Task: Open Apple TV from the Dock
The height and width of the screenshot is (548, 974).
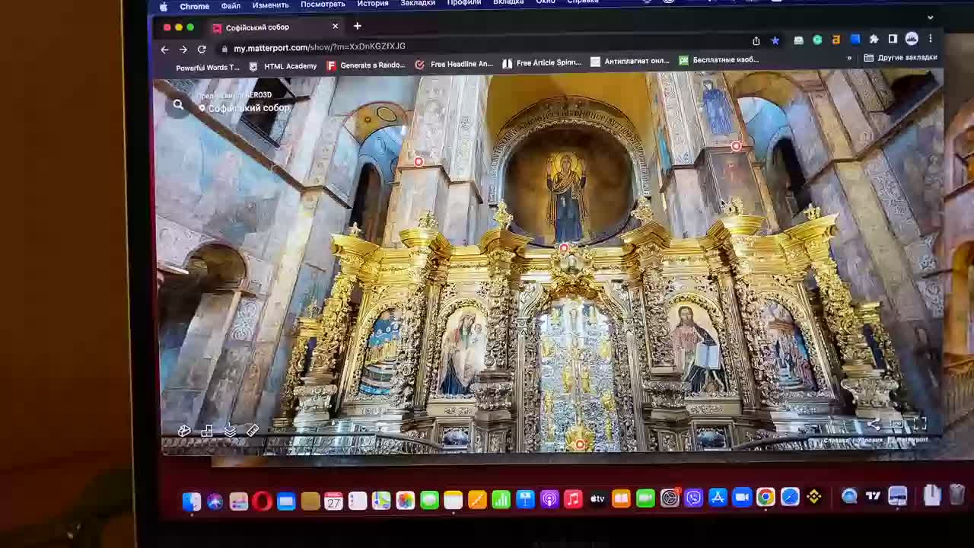Action: pyautogui.click(x=597, y=499)
